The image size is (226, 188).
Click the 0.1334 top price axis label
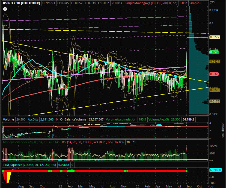pyautogui.click(x=214, y=10)
